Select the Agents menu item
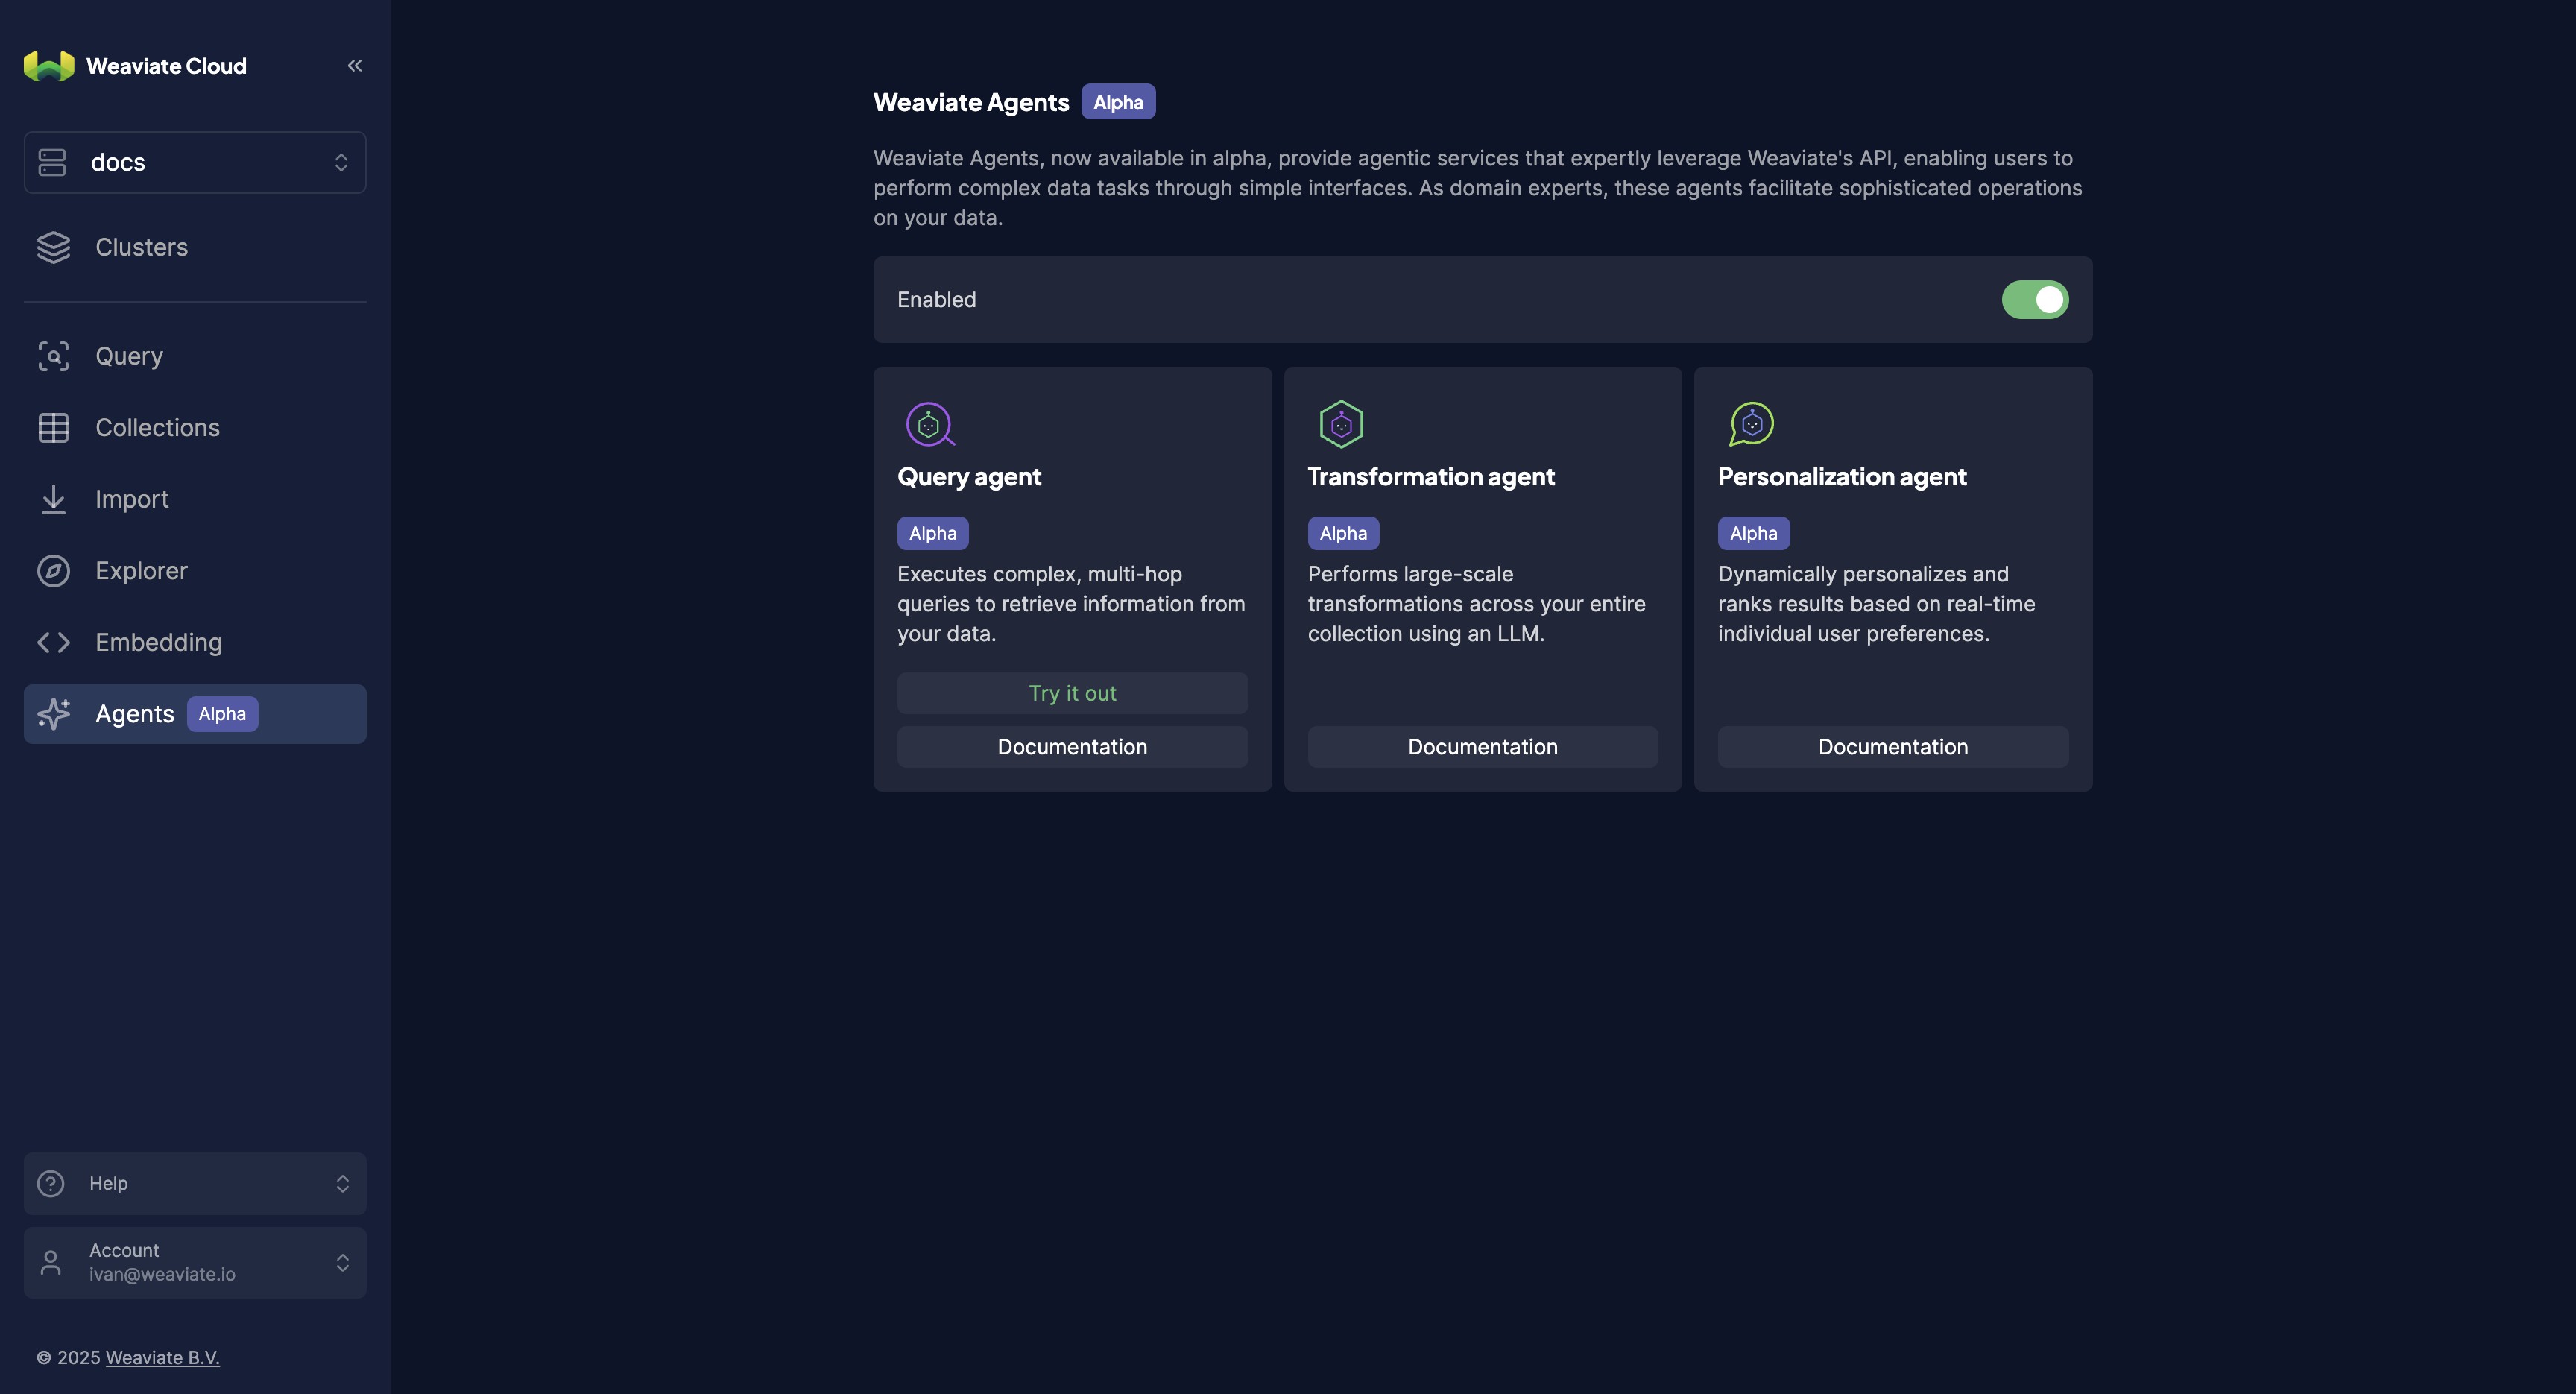The height and width of the screenshot is (1394, 2576). point(195,714)
